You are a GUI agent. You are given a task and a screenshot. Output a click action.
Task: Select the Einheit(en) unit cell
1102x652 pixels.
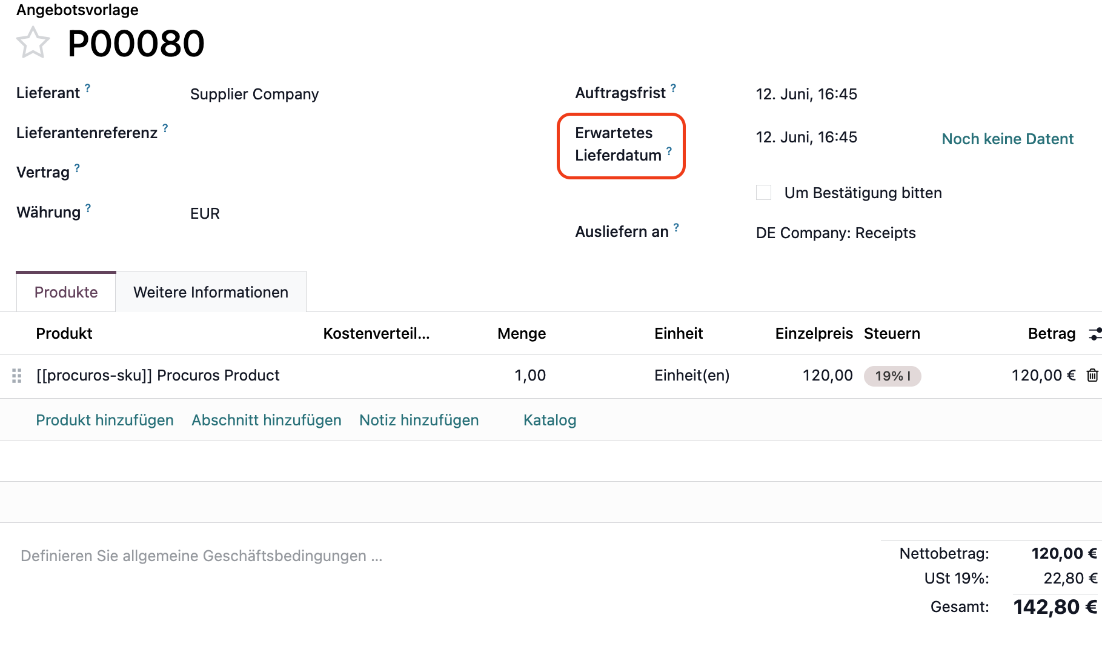pyautogui.click(x=692, y=375)
